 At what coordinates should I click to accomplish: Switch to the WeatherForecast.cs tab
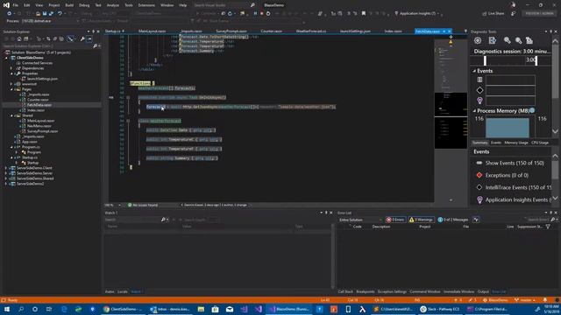(311, 31)
